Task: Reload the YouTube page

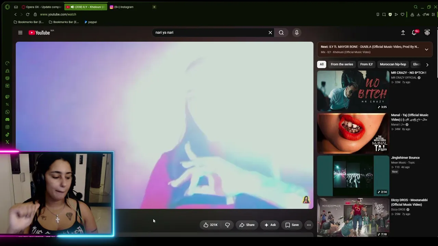Action: click(x=28, y=14)
